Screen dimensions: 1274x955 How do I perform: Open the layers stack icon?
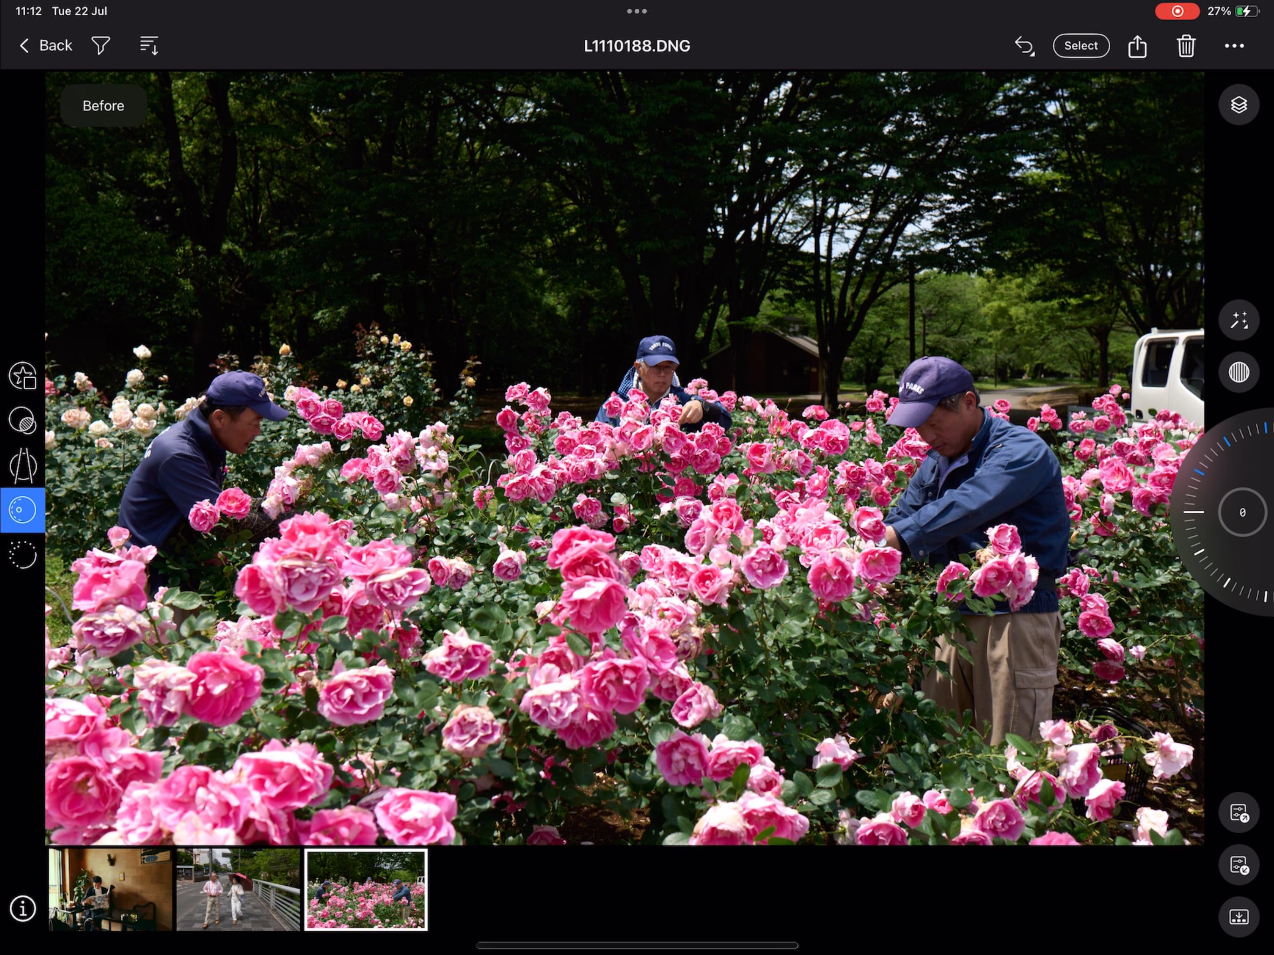click(x=1238, y=105)
